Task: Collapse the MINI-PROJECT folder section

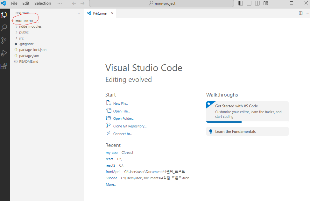Action: 26,21
